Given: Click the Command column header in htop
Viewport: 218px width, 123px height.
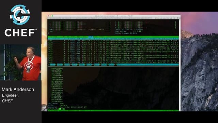Looking at the screenshot, I should point(109,37).
